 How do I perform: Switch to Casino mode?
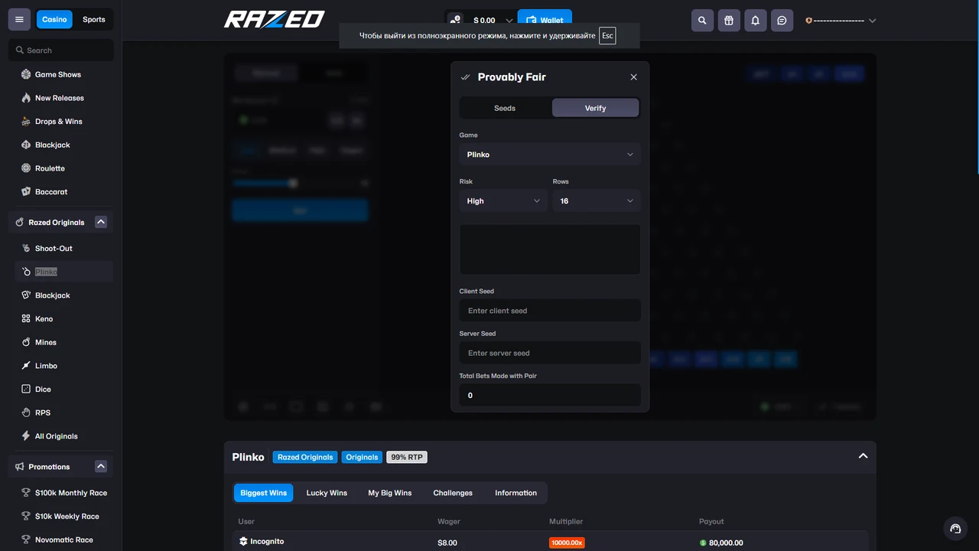click(54, 19)
